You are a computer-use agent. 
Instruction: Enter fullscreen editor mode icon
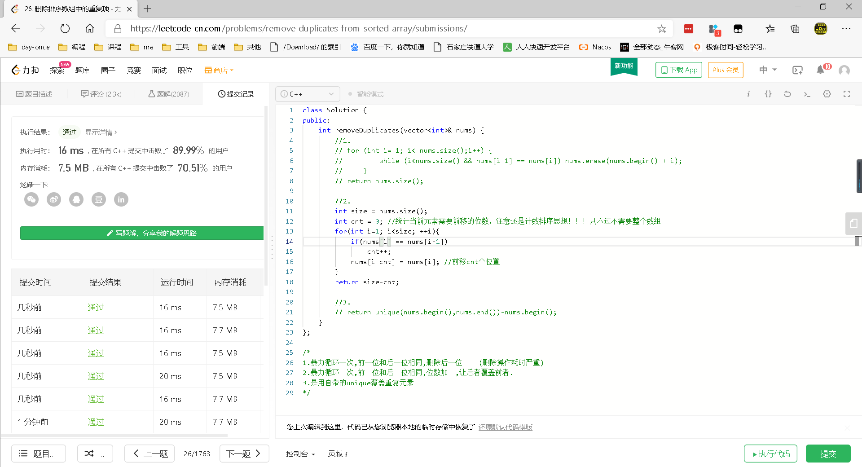847,94
